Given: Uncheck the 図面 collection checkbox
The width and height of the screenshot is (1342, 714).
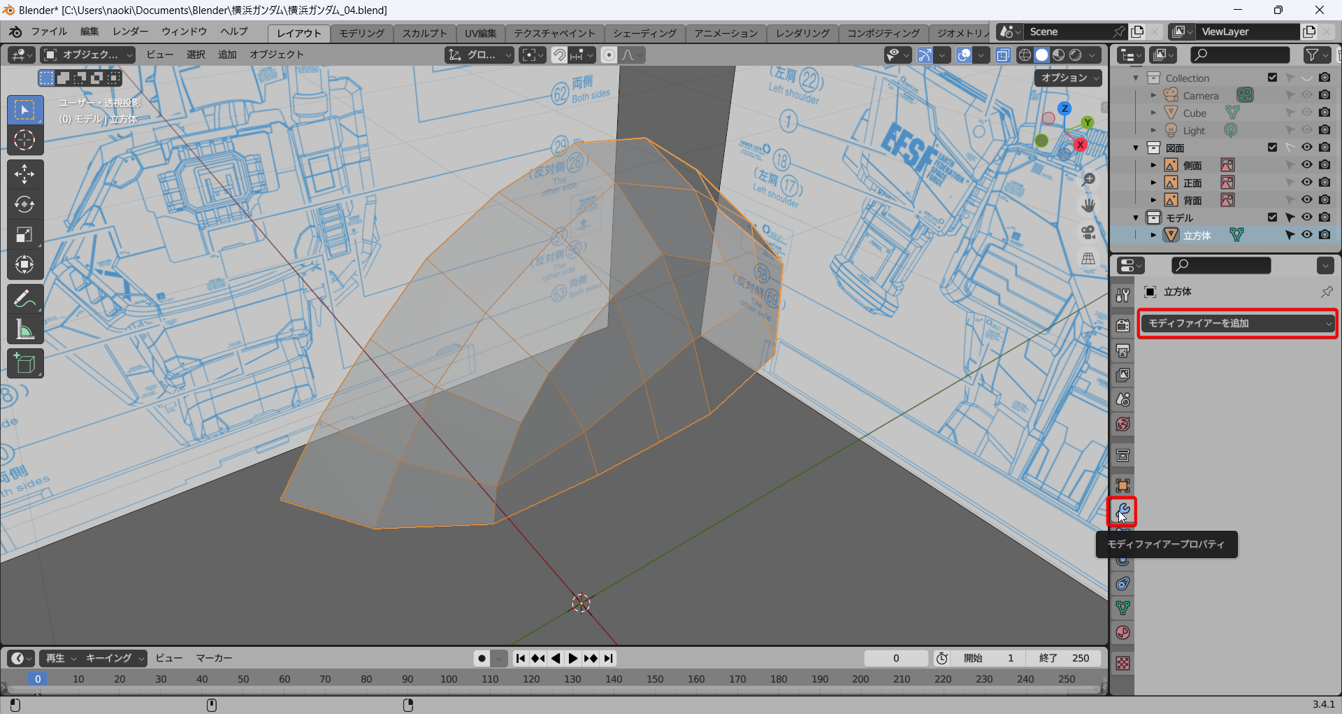Looking at the screenshot, I should tap(1272, 148).
